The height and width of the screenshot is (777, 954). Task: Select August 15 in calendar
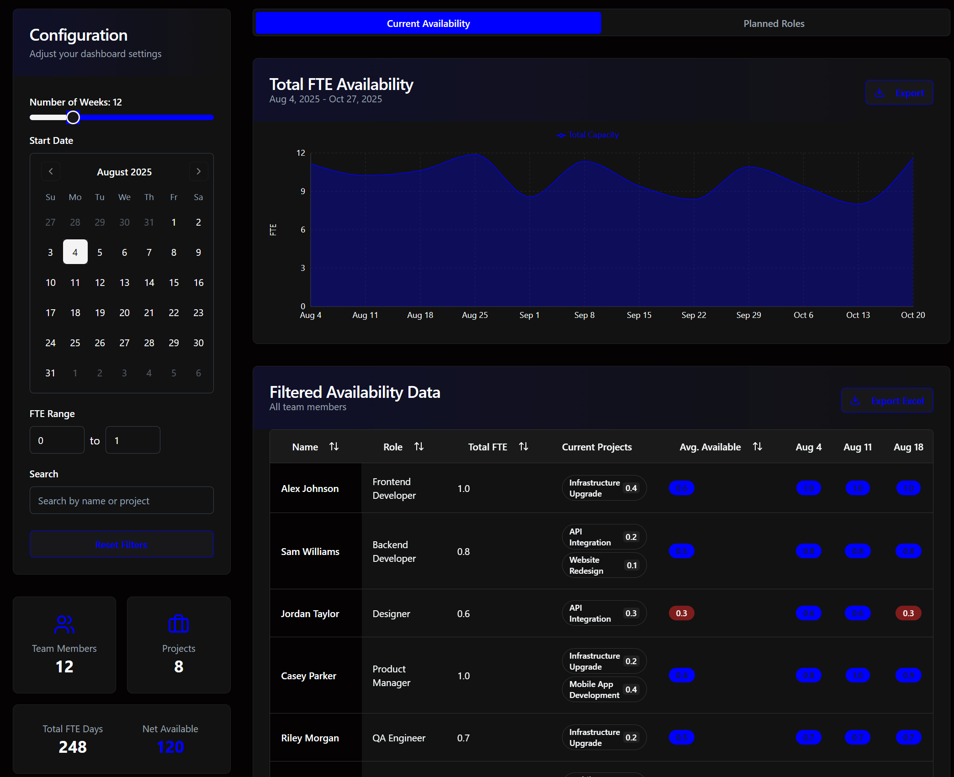tap(174, 283)
